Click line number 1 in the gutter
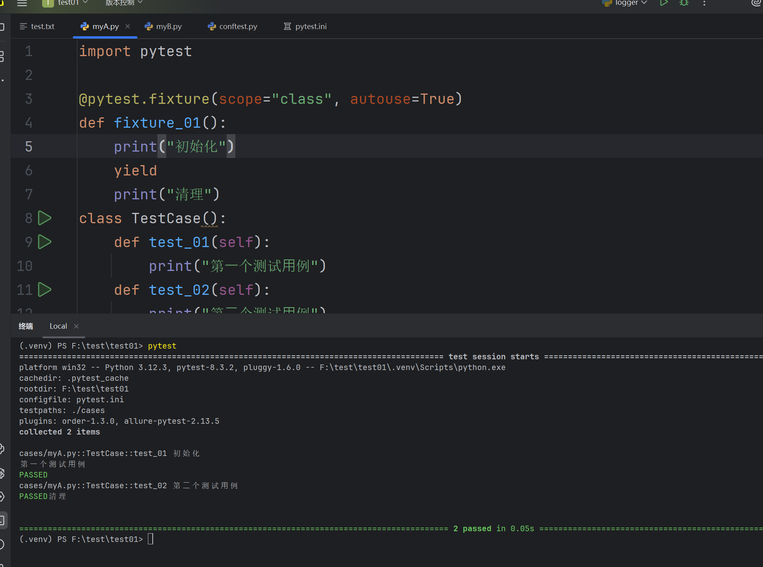 29,51
